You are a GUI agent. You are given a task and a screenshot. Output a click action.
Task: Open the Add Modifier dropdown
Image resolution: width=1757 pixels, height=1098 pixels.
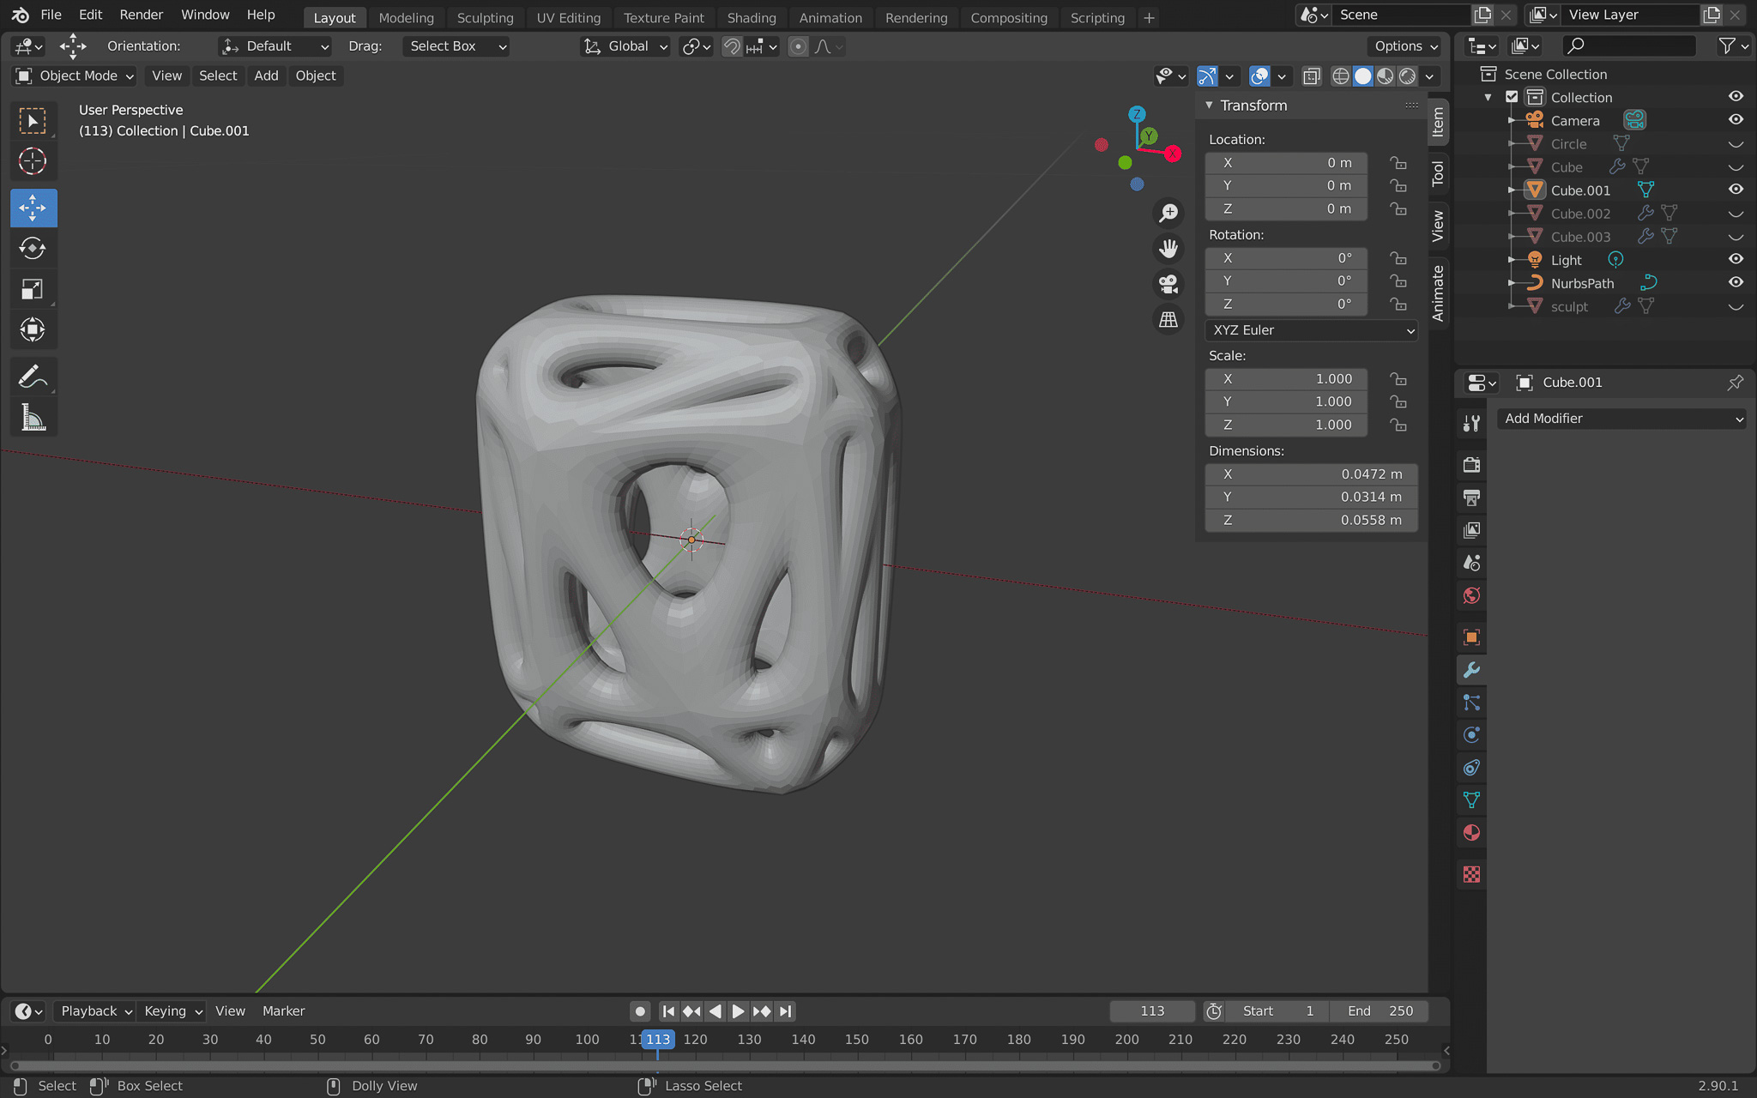pyautogui.click(x=1621, y=419)
